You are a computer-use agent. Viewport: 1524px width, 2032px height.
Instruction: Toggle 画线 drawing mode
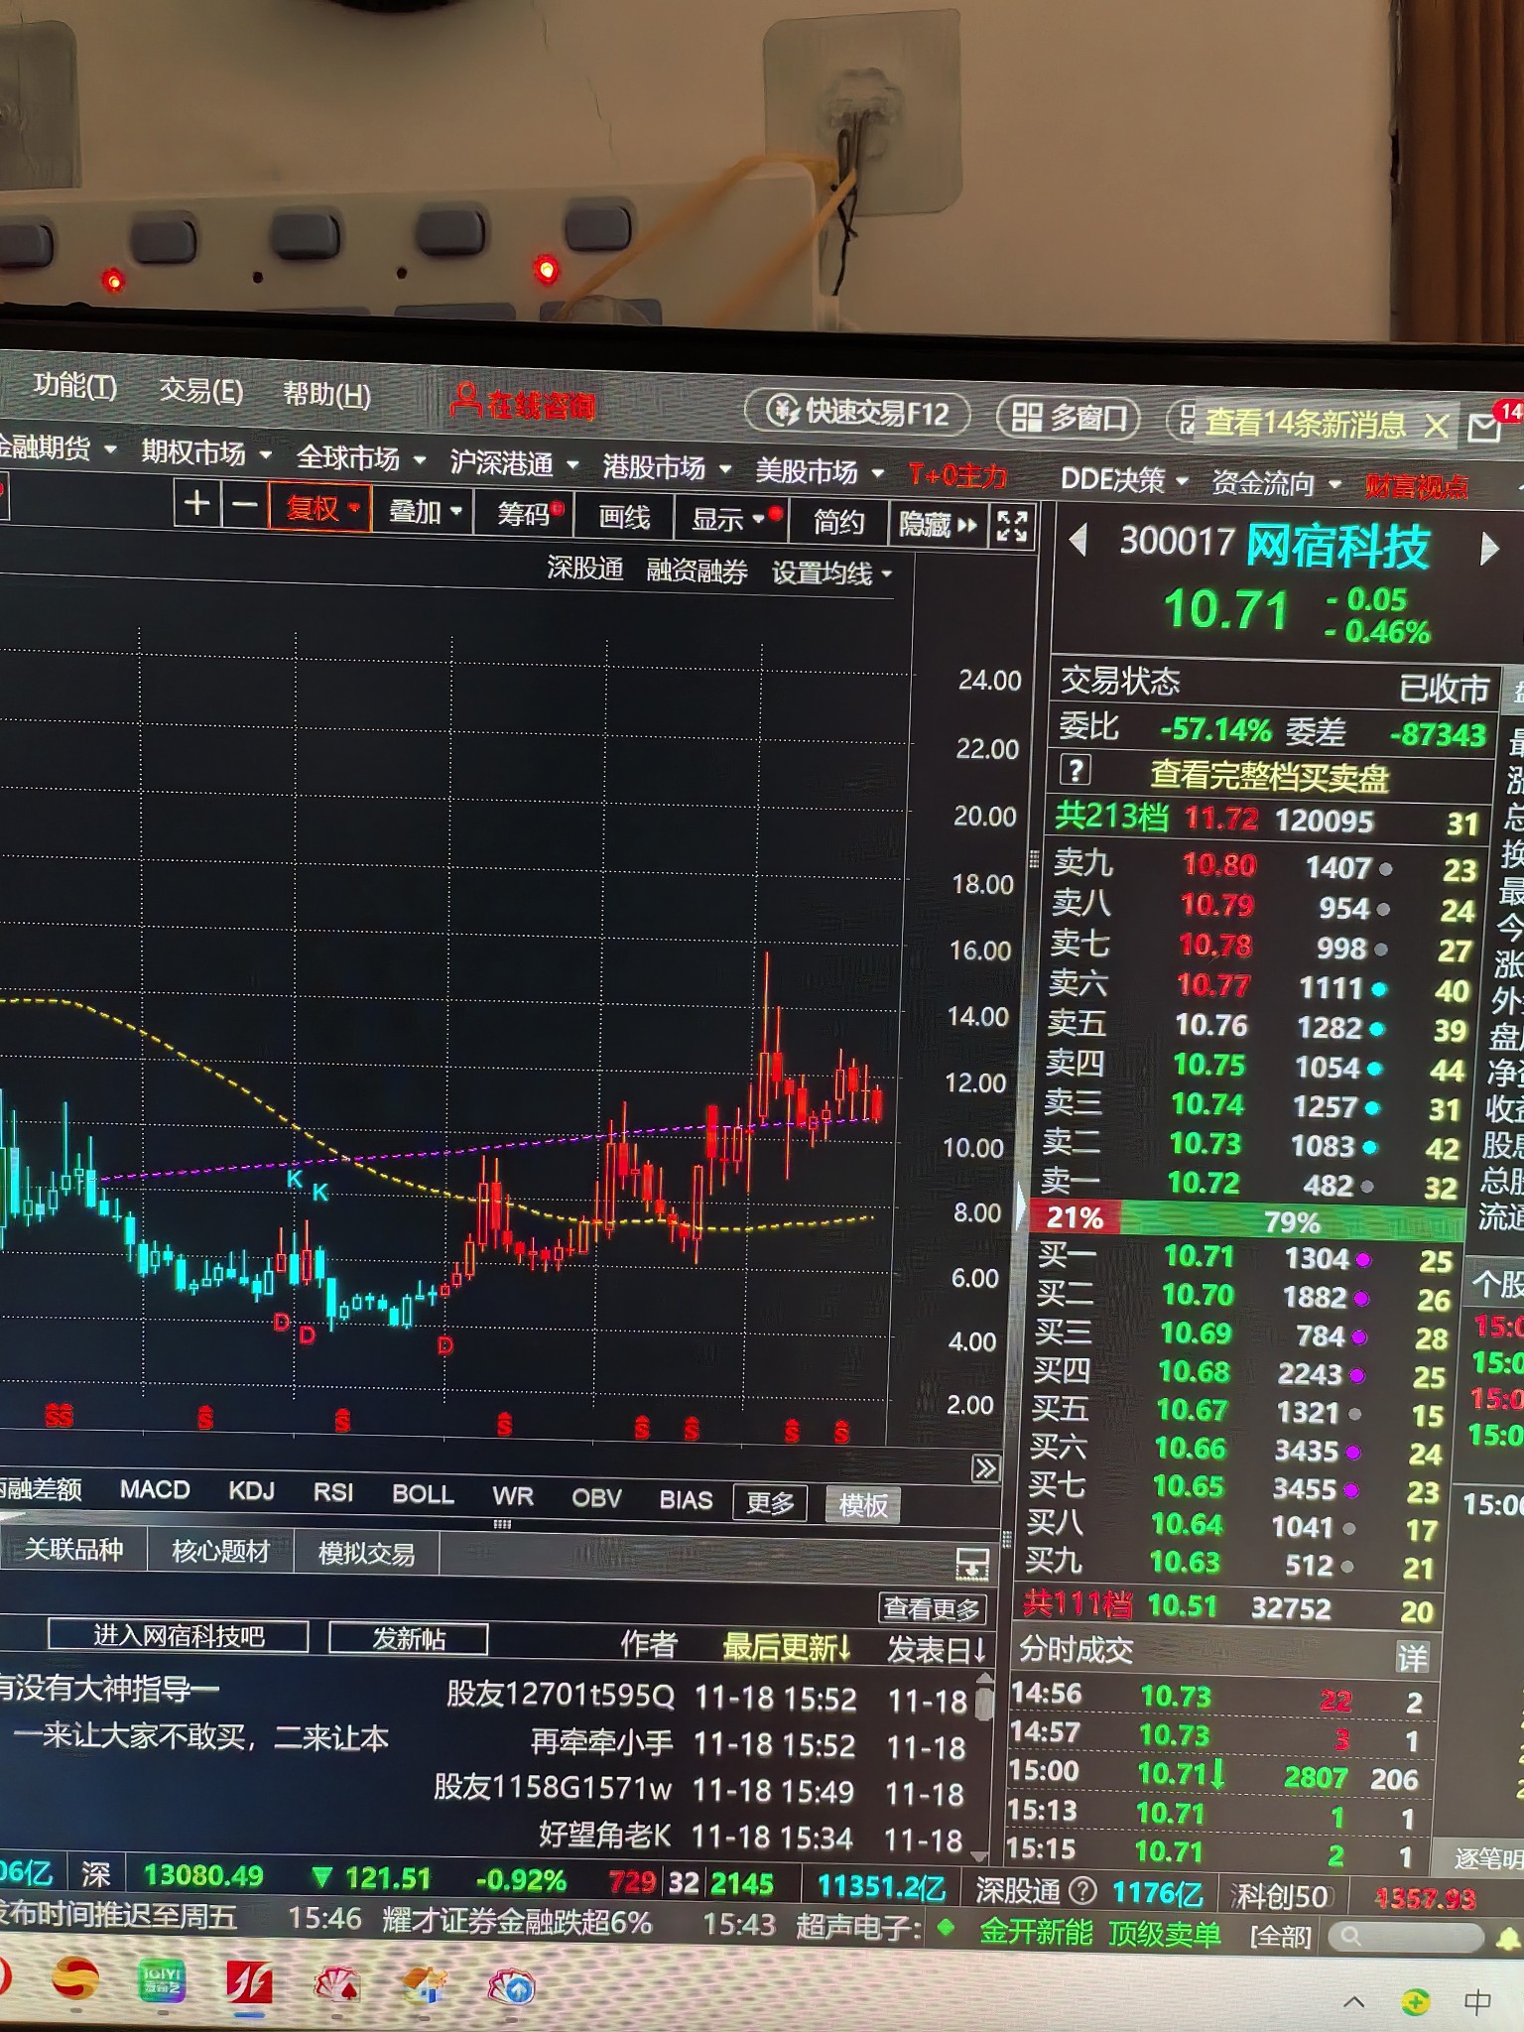[624, 517]
